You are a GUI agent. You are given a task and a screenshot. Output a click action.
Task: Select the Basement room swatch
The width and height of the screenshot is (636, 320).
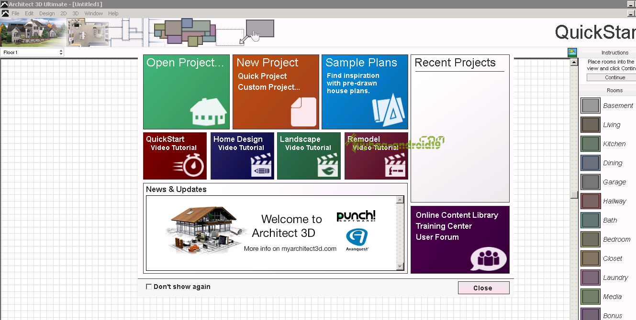pos(591,106)
